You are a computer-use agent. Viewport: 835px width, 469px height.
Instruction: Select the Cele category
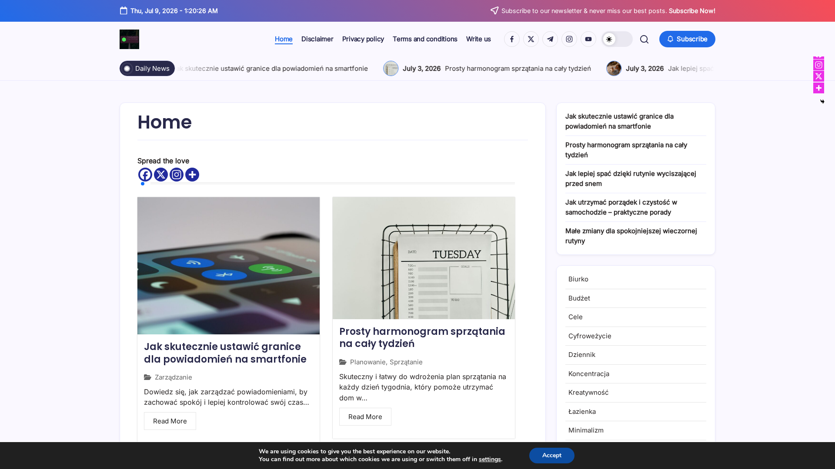[575, 317]
